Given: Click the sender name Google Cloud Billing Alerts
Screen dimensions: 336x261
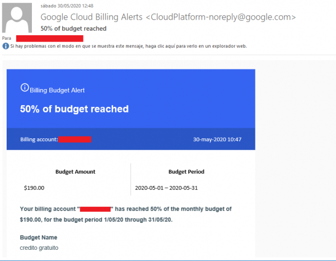Looking at the screenshot, I should coord(91,17).
